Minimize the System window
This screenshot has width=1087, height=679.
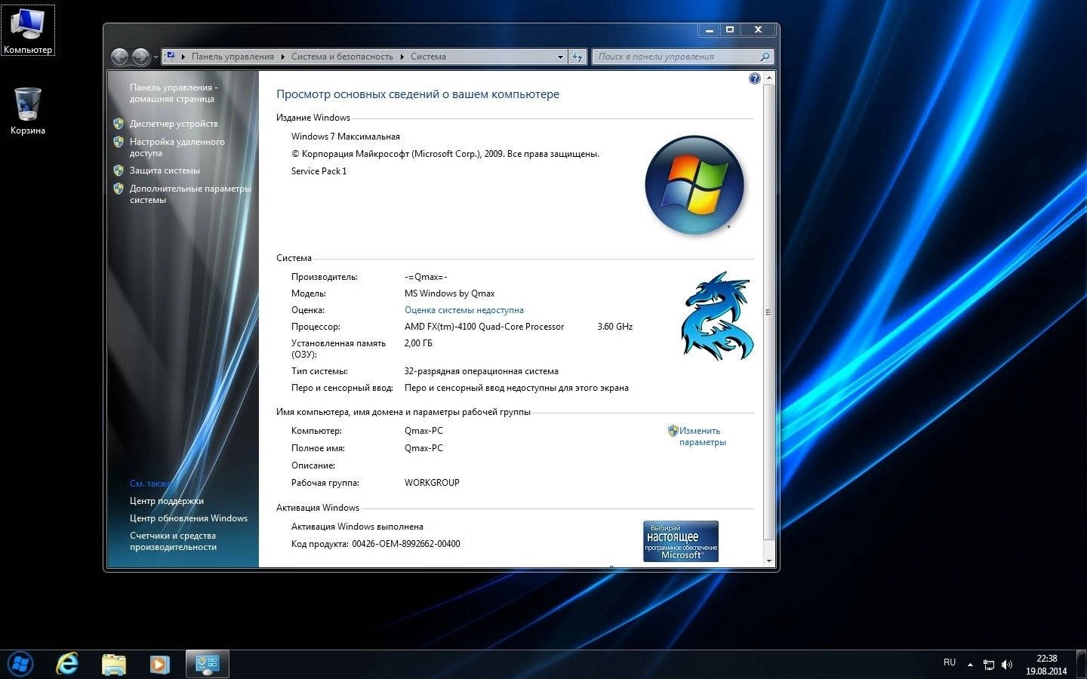click(x=709, y=30)
